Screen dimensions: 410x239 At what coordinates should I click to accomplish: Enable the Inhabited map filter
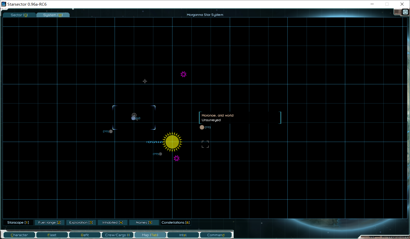coord(113,222)
